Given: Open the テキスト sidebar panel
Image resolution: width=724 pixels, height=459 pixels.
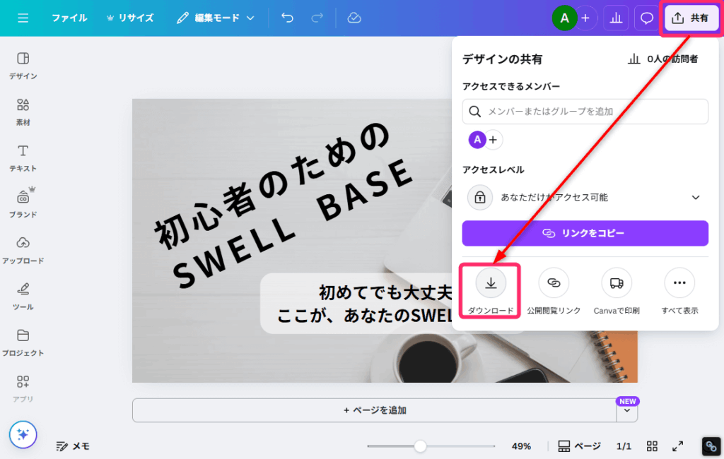Looking at the screenshot, I should [23, 158].
